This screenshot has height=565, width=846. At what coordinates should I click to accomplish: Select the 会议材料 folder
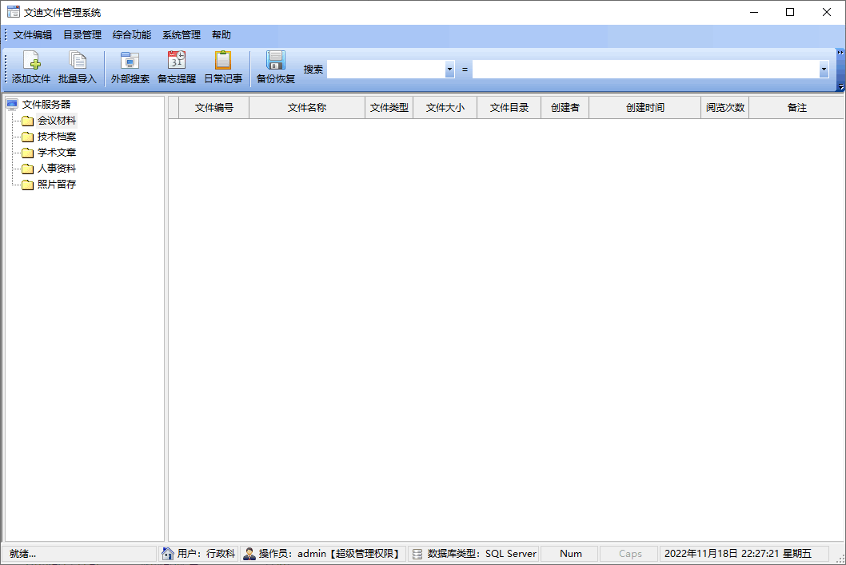coord(56,121)
